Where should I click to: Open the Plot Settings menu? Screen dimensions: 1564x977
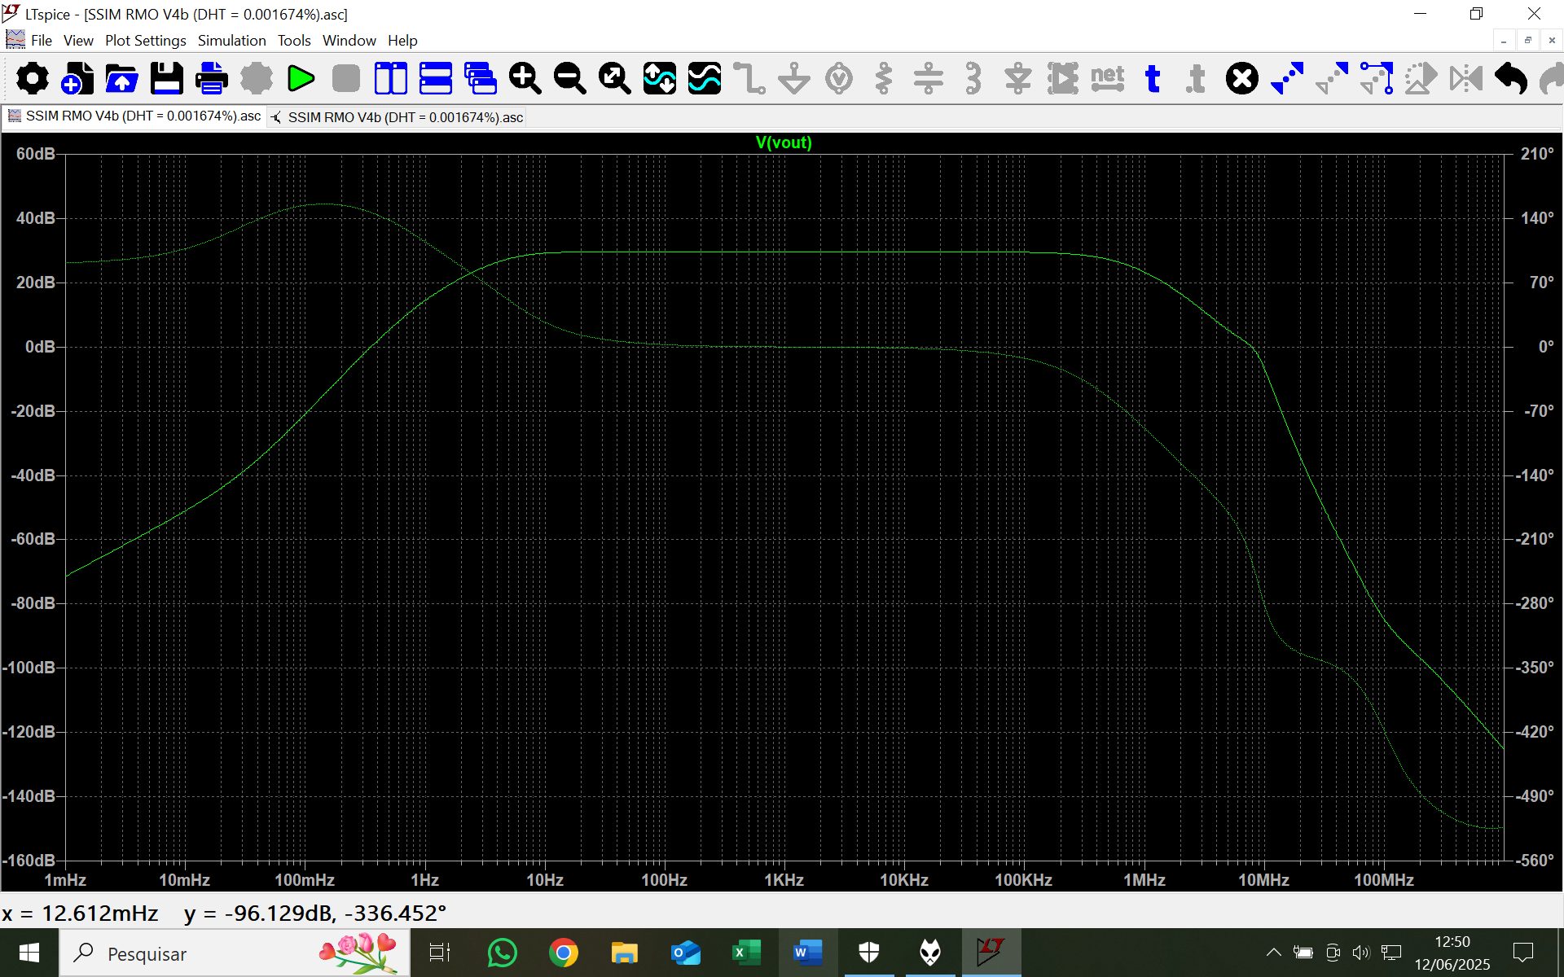[145, 41]
